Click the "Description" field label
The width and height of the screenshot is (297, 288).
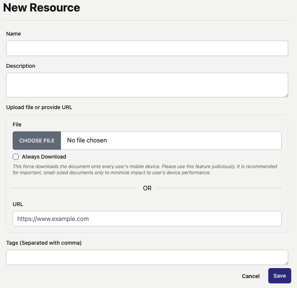[21, 66]
